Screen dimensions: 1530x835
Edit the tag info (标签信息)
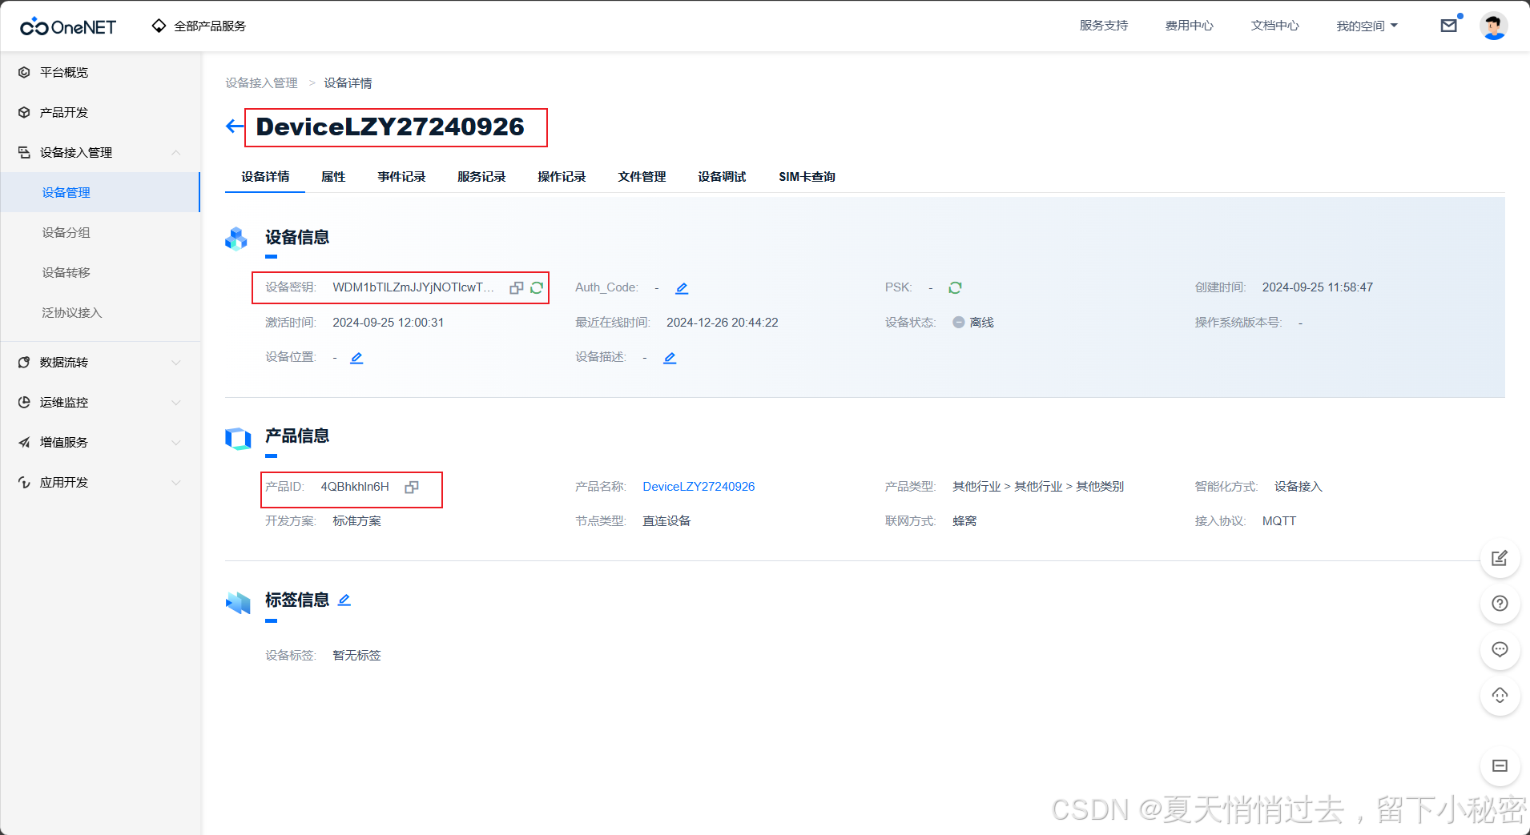coord(344,600)
